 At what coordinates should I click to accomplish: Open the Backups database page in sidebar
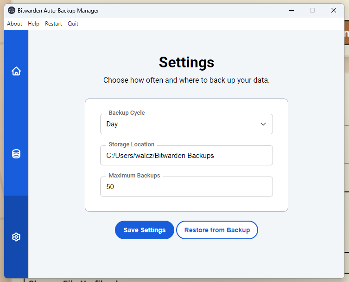click(x=16, y=154)
